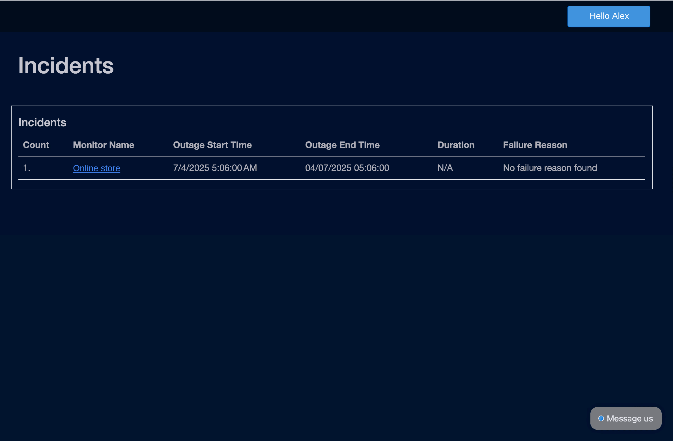Click the Monitor Name column header
673x441 pixels.
[104, 145]
